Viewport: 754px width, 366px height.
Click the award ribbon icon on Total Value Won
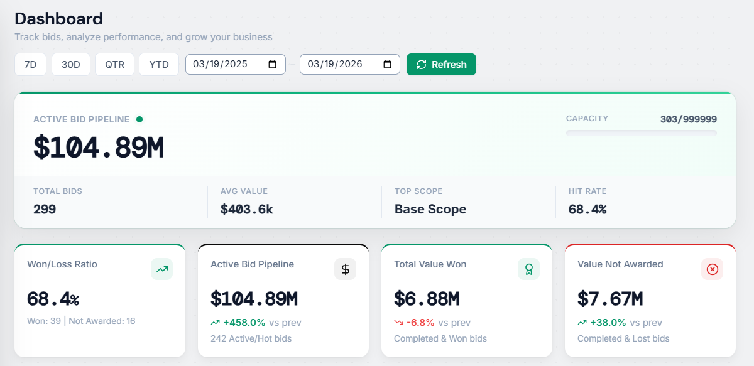point(528,269)
